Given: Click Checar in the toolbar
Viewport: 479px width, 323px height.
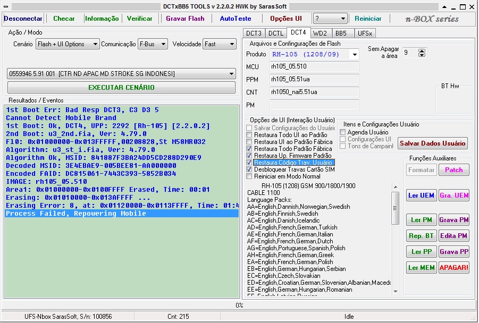Looking at the screenshot, I should point(64,19).
